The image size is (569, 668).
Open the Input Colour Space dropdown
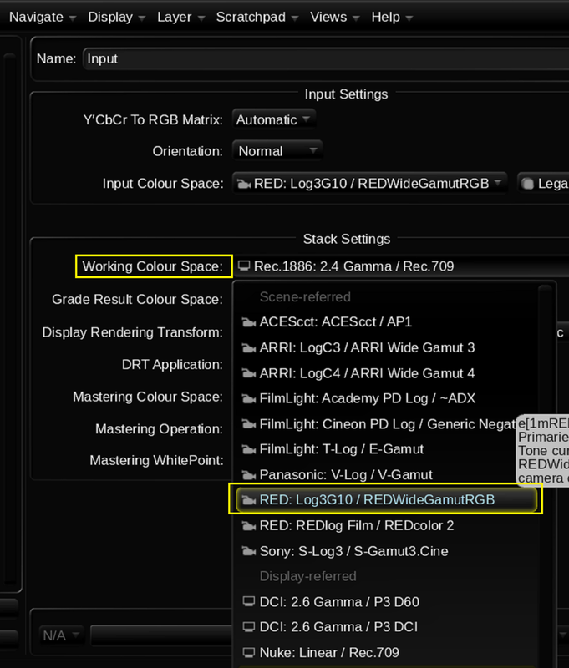pos(369,184)
